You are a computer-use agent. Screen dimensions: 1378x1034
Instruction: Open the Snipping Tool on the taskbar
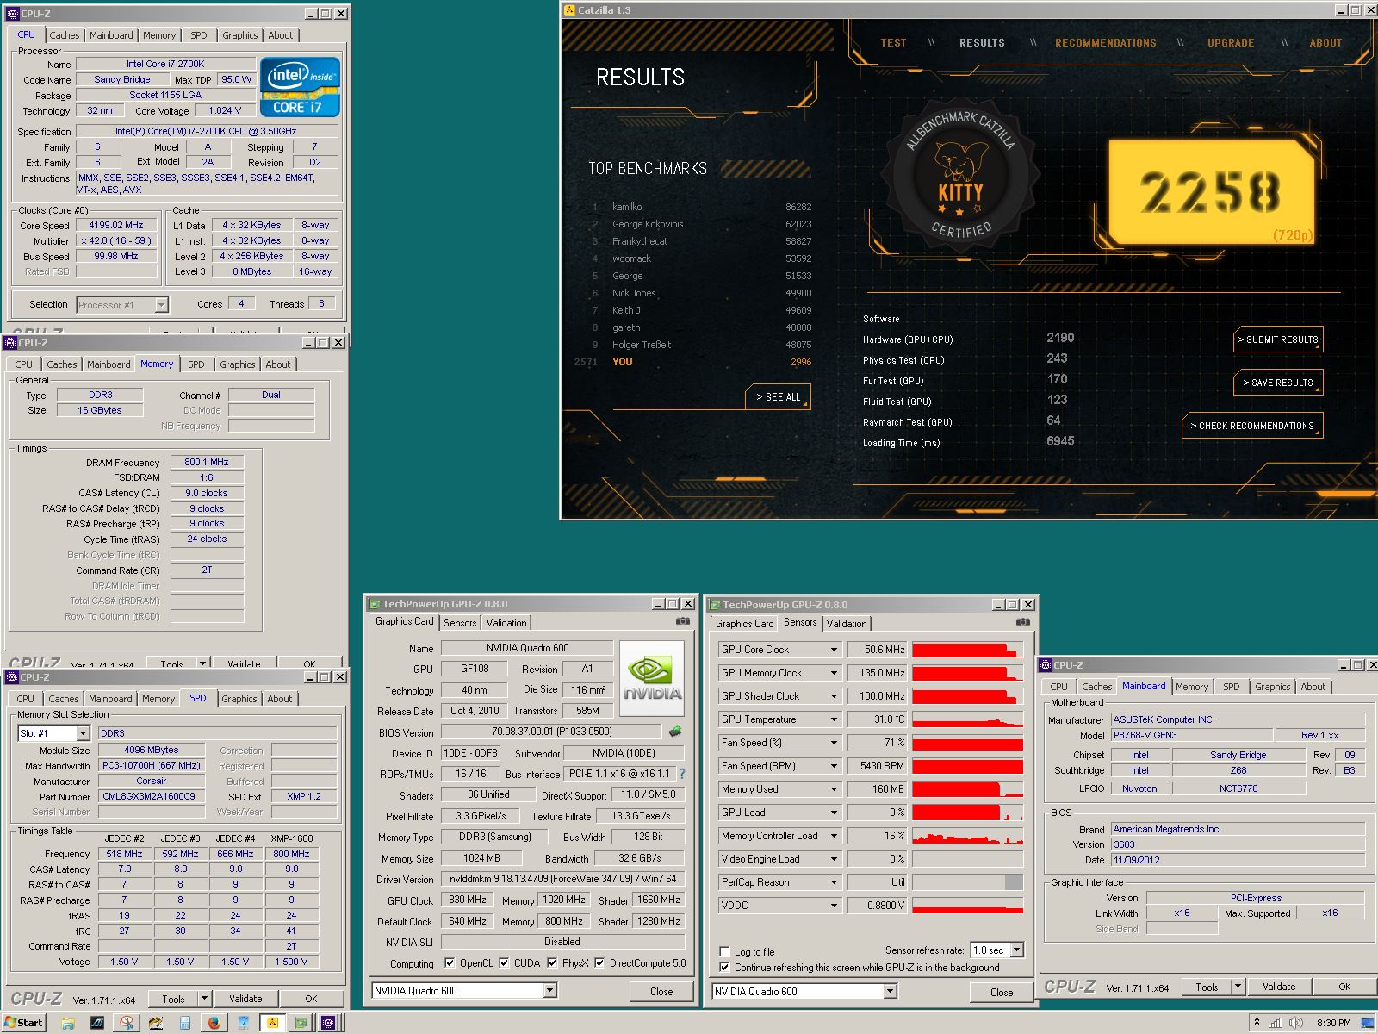[127, 1023]
